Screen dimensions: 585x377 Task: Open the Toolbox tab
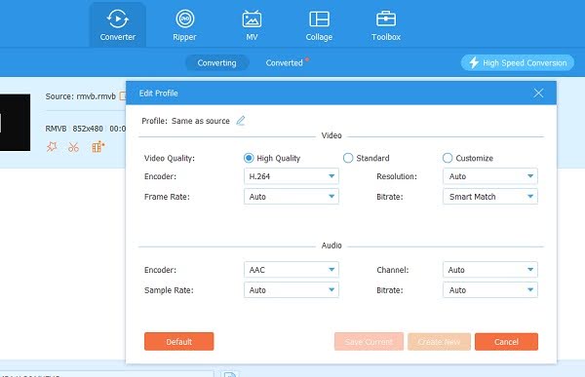point(386,25)
